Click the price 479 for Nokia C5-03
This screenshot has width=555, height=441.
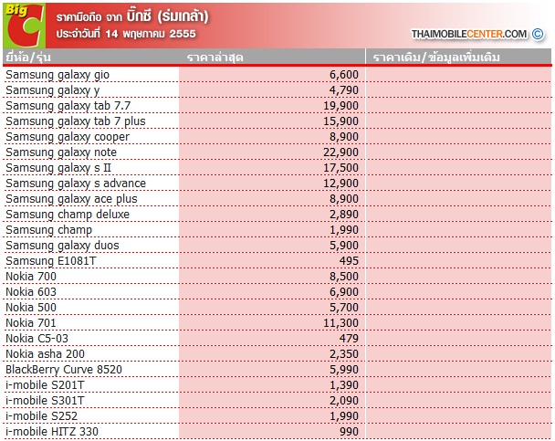[x=349, y=339]
